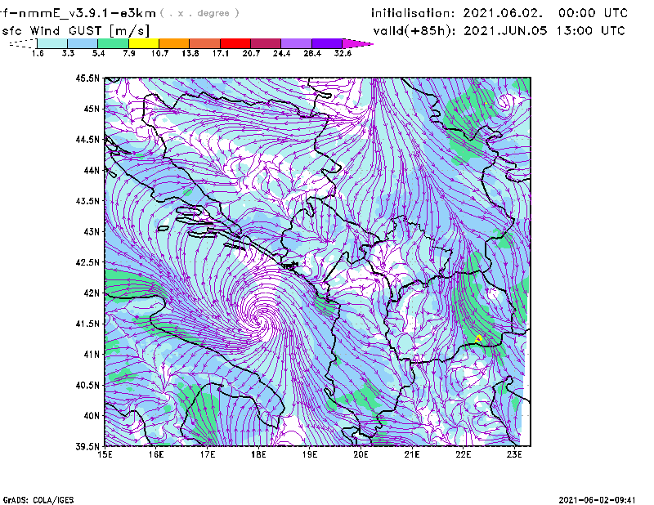The height and width of the screenshot is (505, 654).
Task: Click the legend value "28.4"
Action: (312, 53)
